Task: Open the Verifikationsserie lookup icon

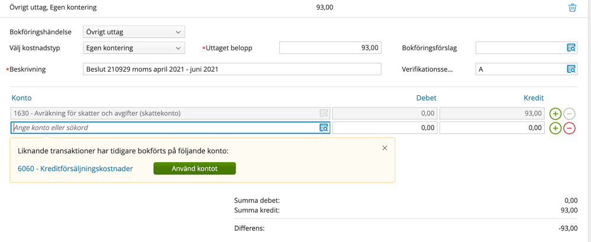Action: tap(571, 69)
